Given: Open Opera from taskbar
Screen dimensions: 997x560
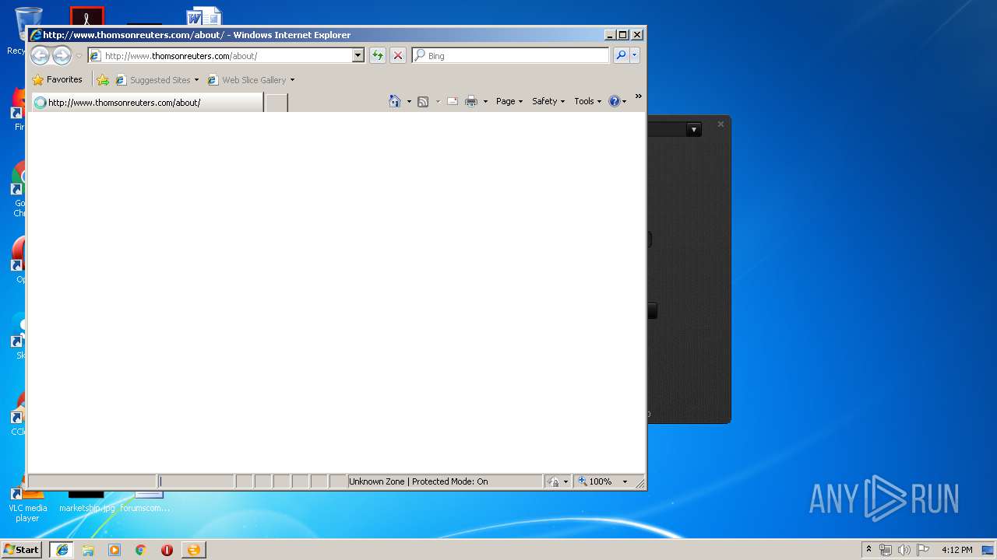Looking at the screenshot, I should click(x=167, y=549).
